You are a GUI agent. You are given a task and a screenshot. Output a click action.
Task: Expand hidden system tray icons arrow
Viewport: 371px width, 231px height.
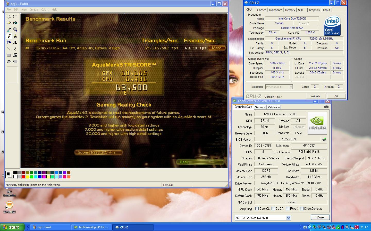click(310, 227)
